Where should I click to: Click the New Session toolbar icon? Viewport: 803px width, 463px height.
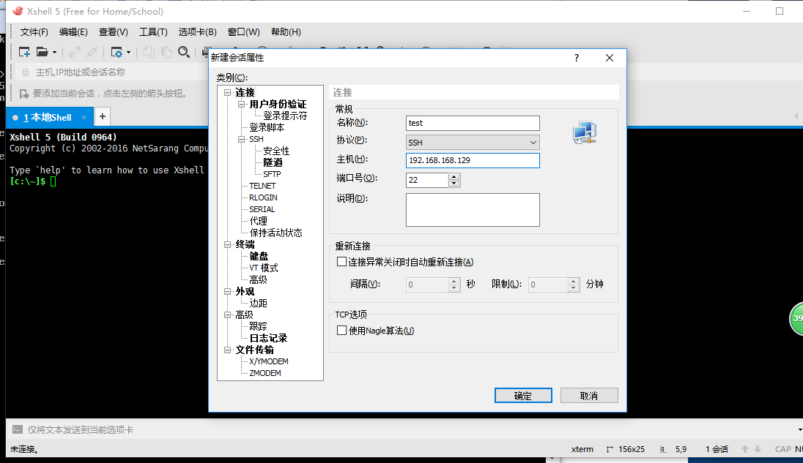point(24,52)
